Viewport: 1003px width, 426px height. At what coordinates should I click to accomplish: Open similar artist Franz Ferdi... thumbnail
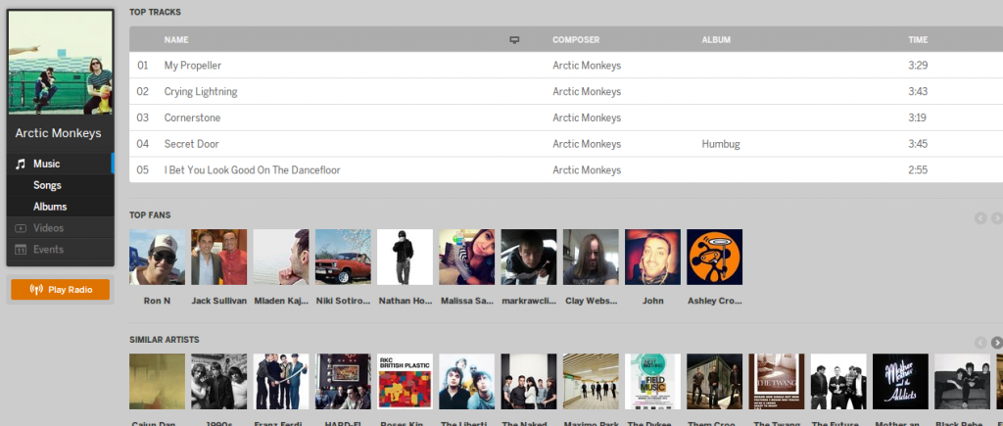point(281,382)
